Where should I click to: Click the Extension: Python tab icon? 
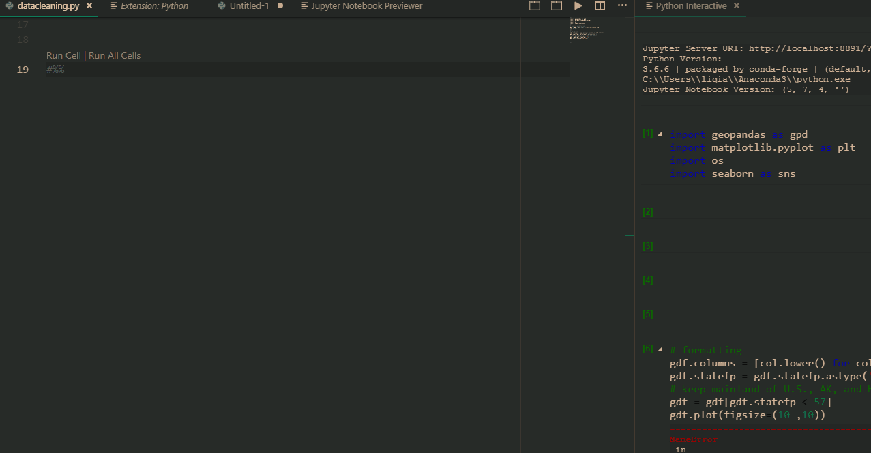coord(114,6)
